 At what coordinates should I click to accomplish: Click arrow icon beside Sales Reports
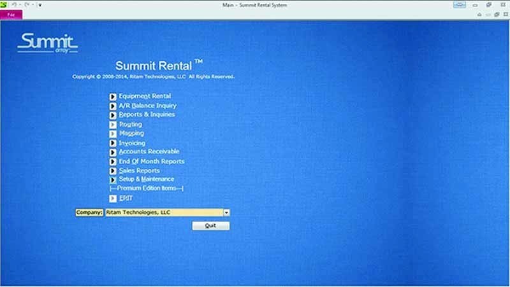pos(113,171)
